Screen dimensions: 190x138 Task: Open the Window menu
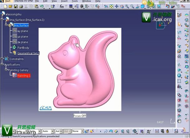pos(87,1)
